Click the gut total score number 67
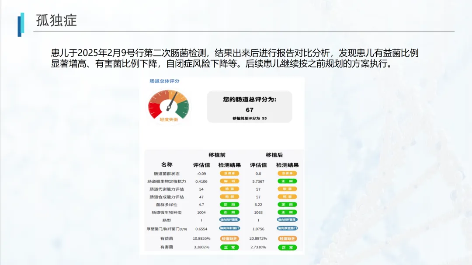This screenshot has width=472, height=265. coord(250,110)
